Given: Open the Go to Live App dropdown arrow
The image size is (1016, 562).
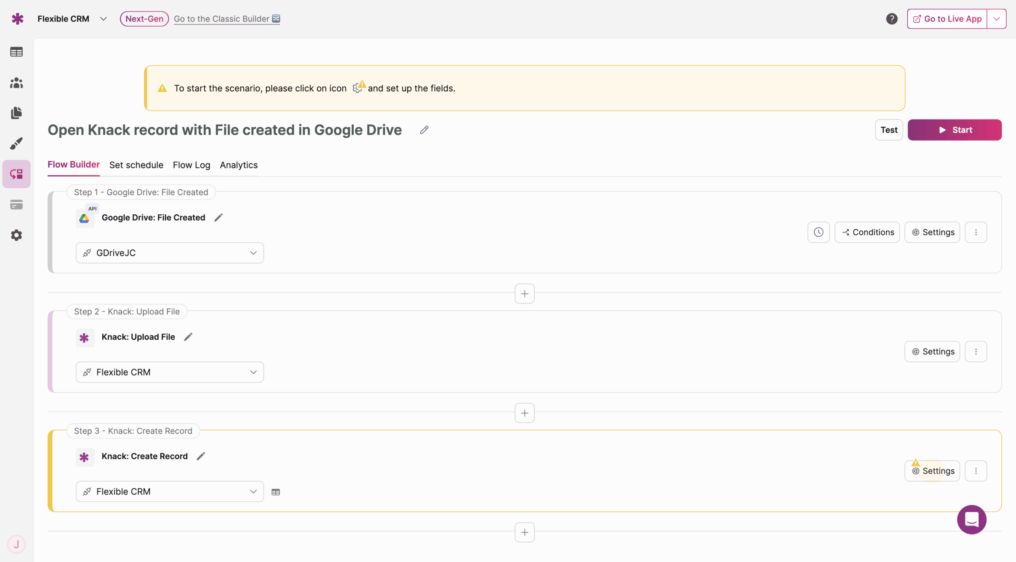Looking at the screenshot, I should [x=996, y=19].
